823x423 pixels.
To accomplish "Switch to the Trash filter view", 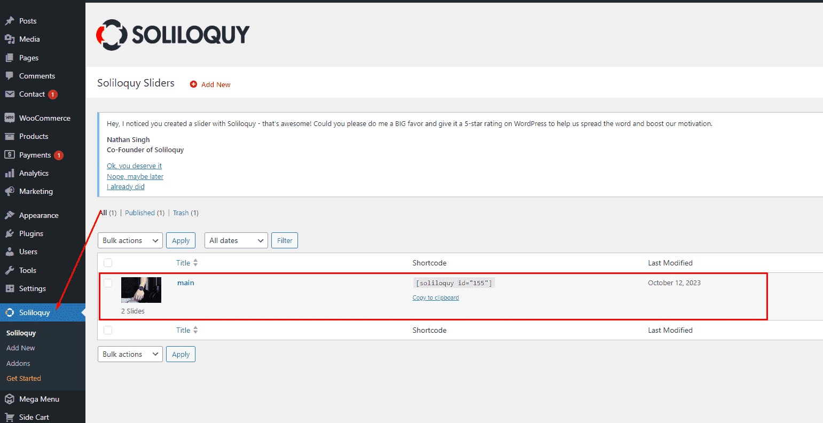I will [x=181, y=213].
